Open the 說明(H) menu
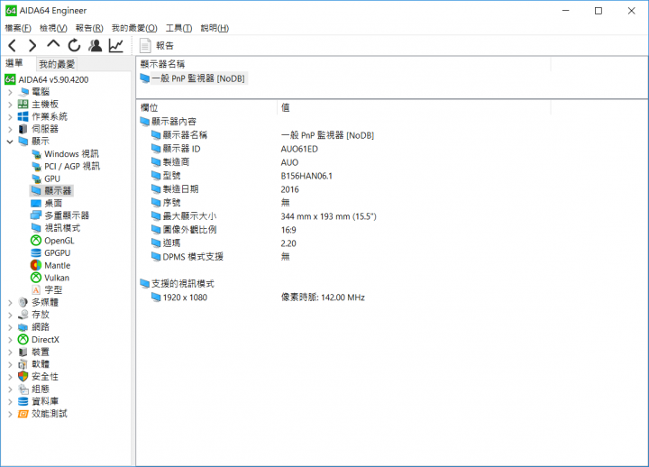This screenshot has height=467, width=649. [215, 28]
